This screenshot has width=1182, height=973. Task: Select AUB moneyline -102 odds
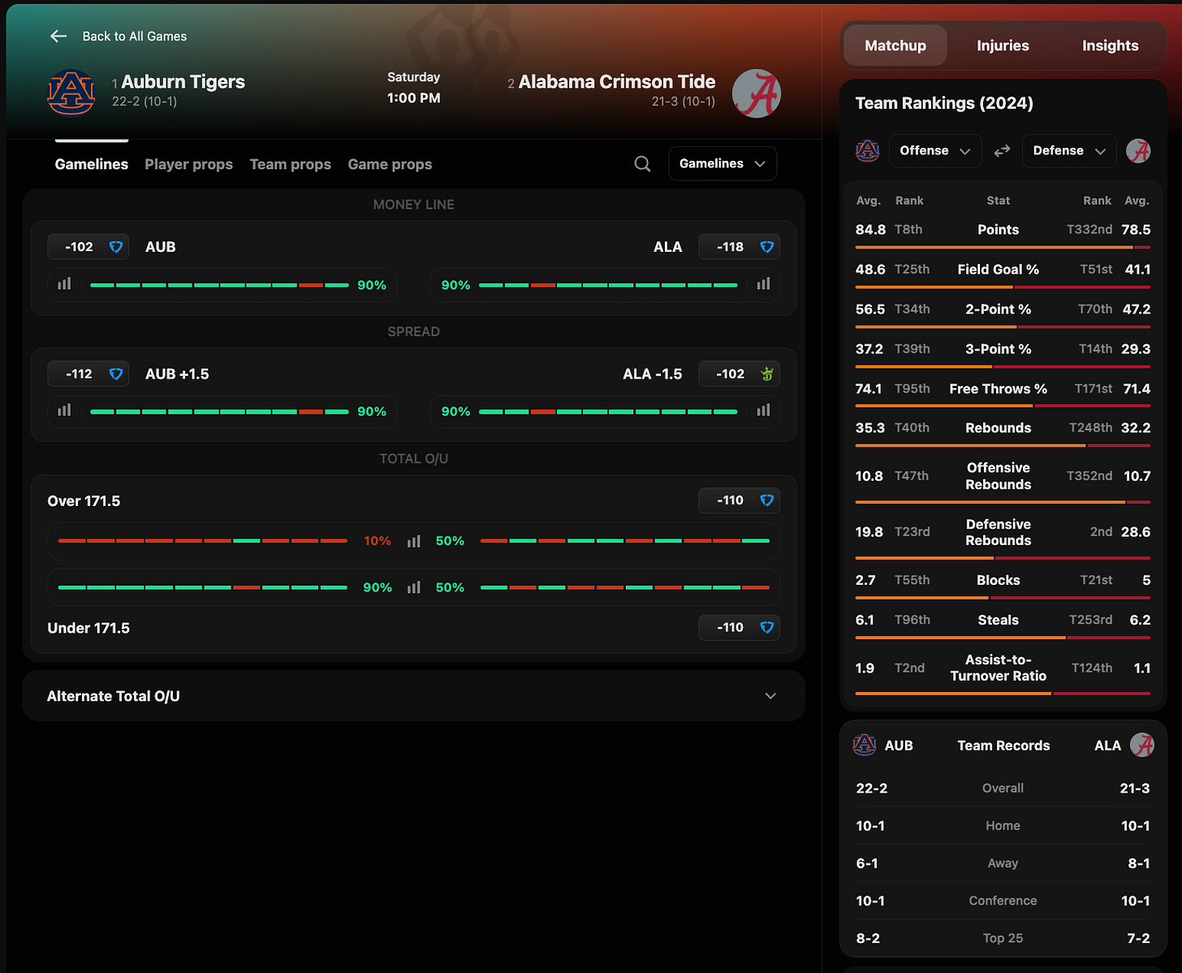pyautogui.click(x=88, y=247)
